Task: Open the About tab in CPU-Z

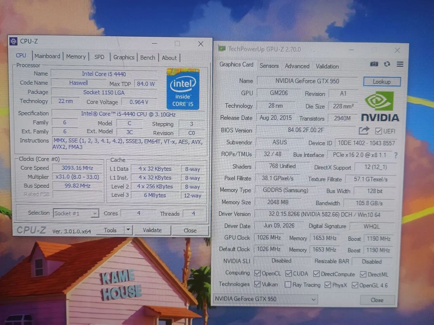Action: [x=169, y=58]
